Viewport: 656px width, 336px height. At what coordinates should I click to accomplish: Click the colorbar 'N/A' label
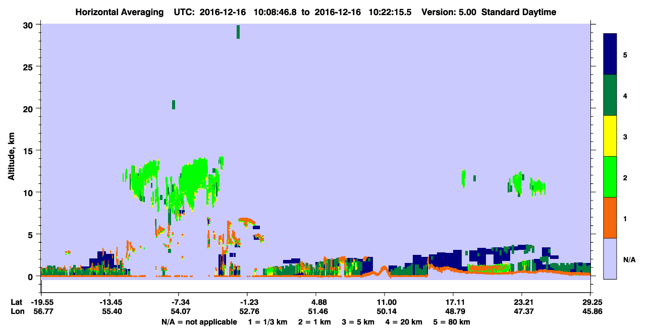pyautogui.click(x=629, y=260)
